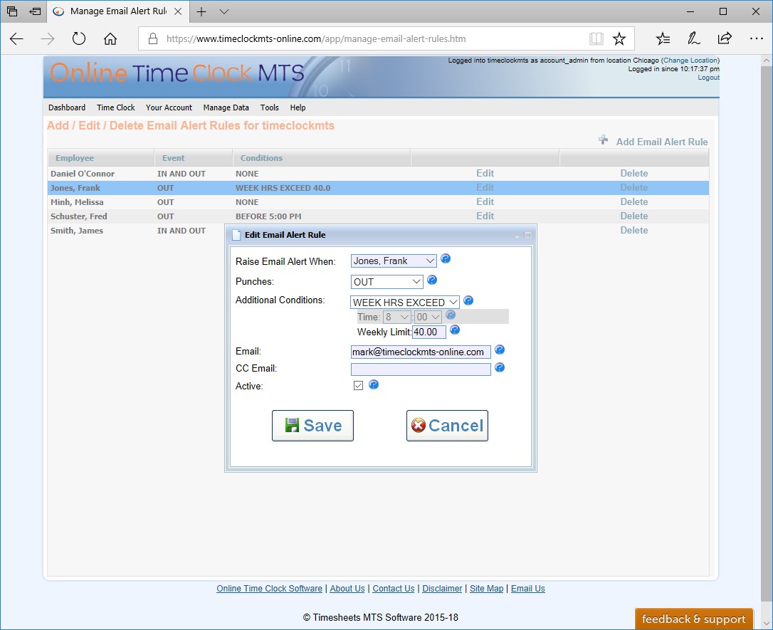Viewport: 773px width, 630px height.
Task: Edit Minh, Melissa's alert rule
Action: click(485, 201)
